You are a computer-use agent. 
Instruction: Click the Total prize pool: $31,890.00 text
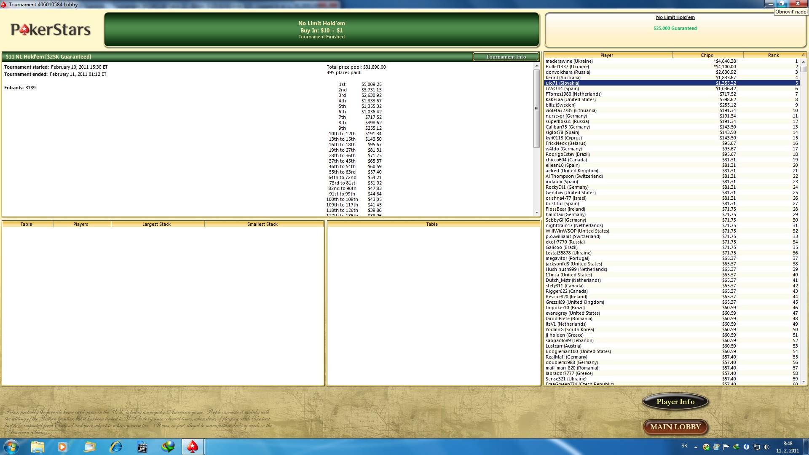356,67
